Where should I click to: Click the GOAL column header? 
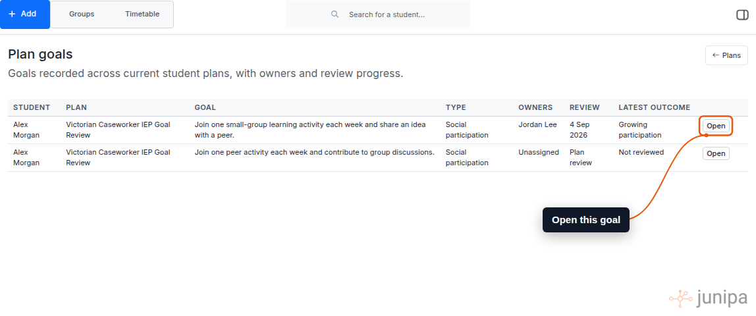(x=205, y=107)
